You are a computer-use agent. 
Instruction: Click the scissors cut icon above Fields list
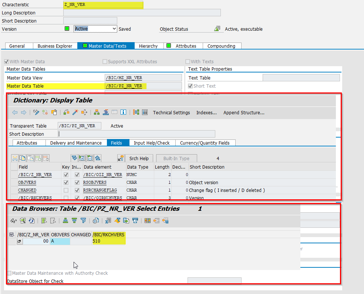coord(15,158)
